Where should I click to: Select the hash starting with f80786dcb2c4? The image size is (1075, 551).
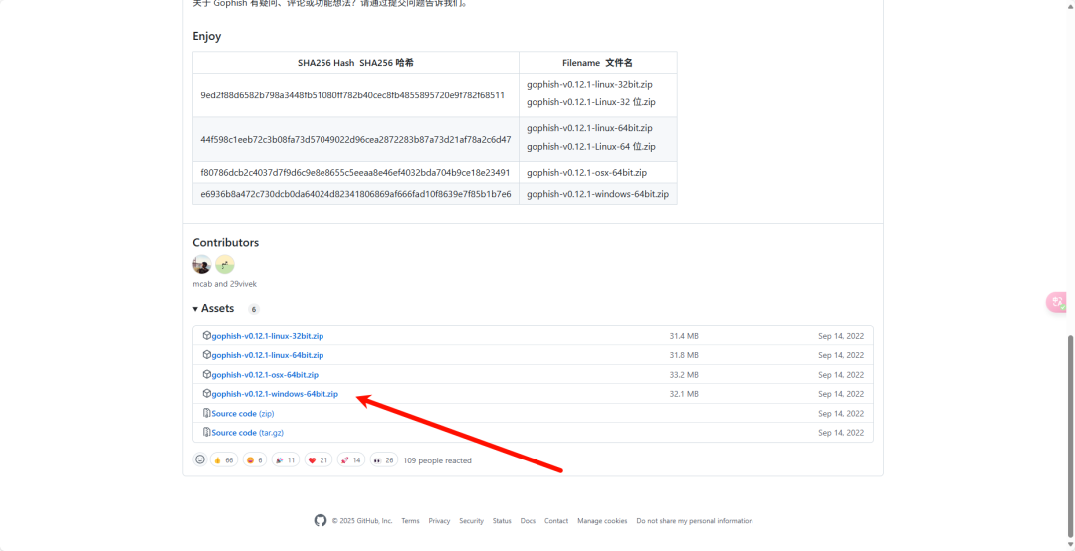point(355,172)
